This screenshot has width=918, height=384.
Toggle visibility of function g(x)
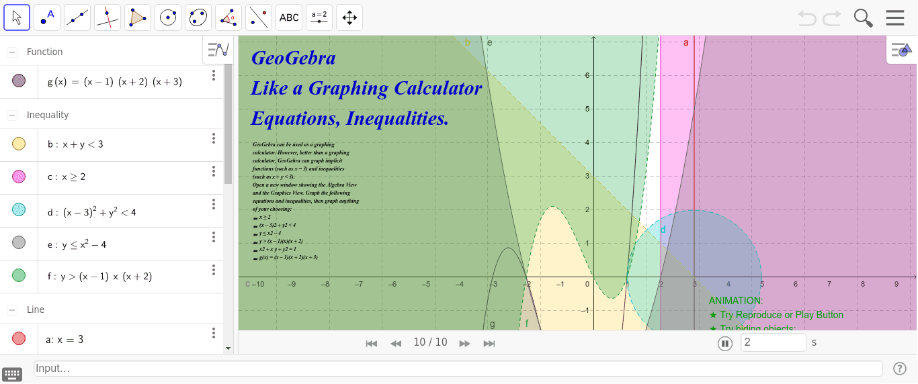19,81
